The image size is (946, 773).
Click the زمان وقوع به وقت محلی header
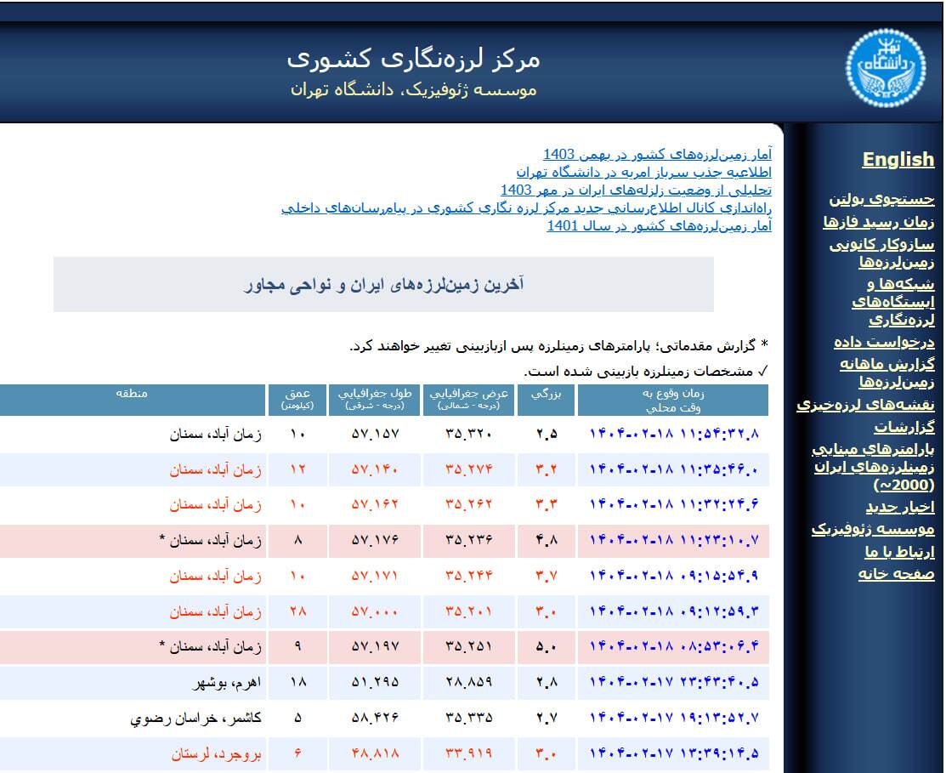click(673, 400)
